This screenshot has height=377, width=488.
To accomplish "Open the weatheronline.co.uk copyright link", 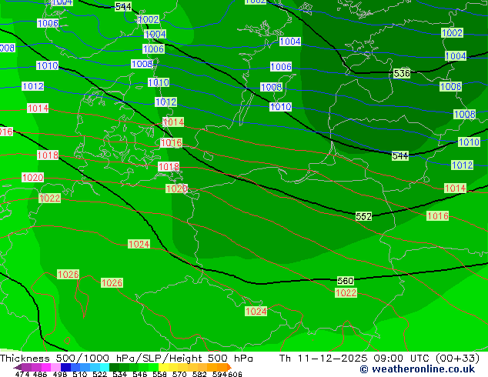I will click(x=417, y=369).
